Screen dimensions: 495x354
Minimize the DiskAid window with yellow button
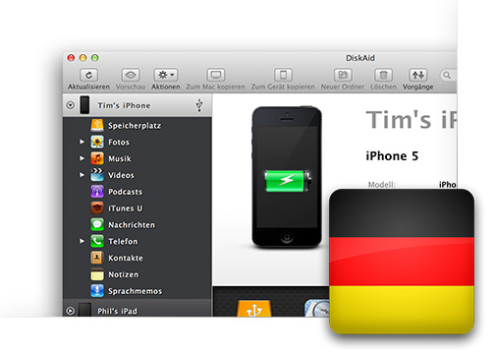tap(83, 58)
